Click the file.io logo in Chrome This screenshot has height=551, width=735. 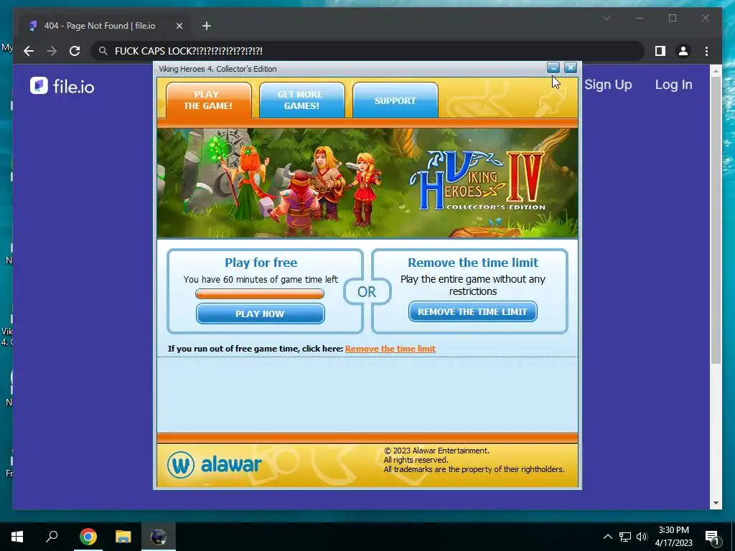(x=62, y=86)
